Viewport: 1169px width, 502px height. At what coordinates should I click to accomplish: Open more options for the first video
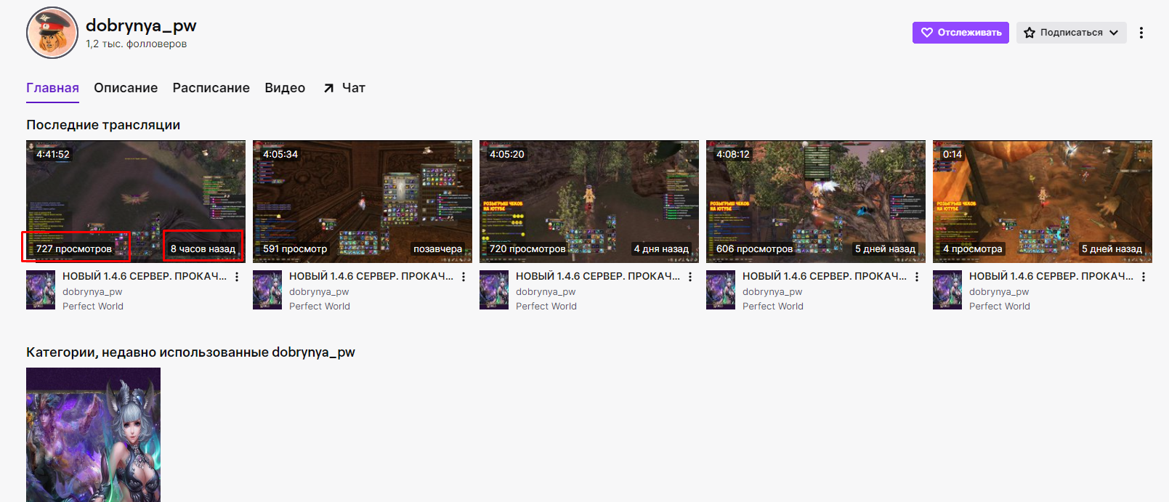click(x=237, y=277)
